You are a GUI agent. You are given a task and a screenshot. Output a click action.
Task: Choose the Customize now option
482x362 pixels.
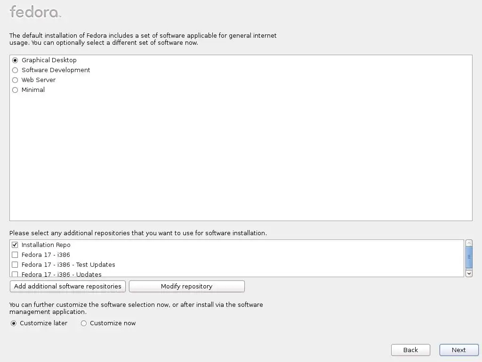(x=84, y=323)
